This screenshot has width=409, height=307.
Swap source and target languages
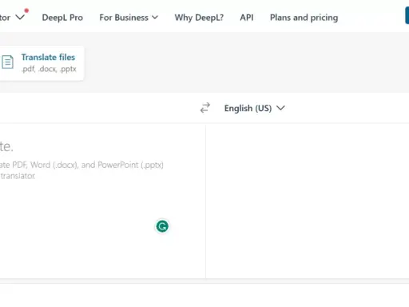coord(205,108)
